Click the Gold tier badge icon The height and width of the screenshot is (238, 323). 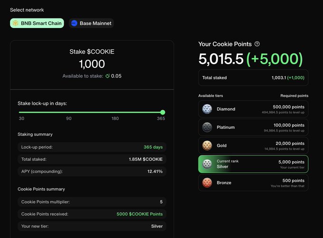207,146
